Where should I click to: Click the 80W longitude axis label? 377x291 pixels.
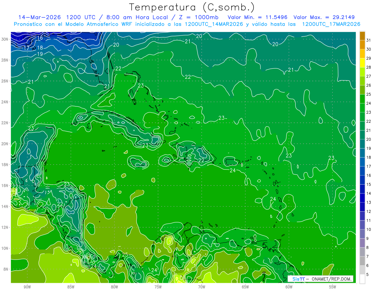pos(114,287)
